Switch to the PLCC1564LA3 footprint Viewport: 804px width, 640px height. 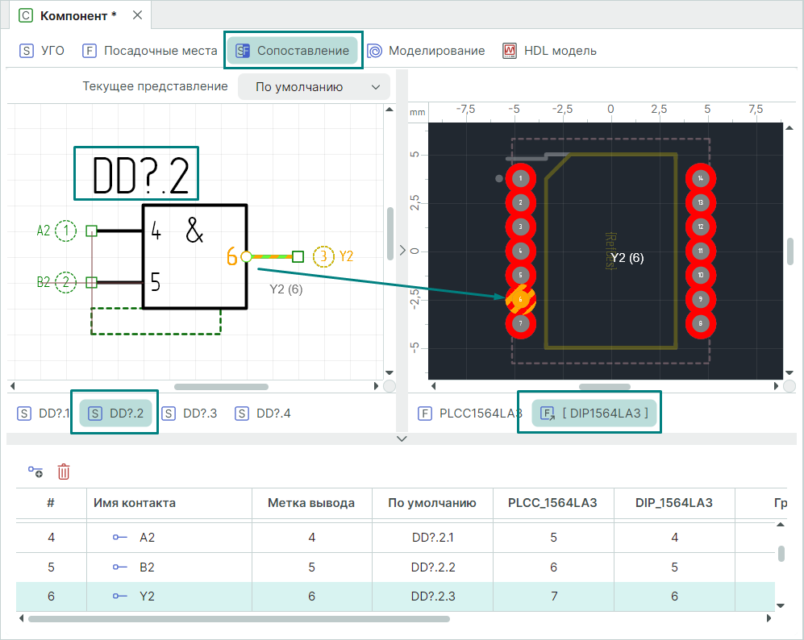point(470,414)
